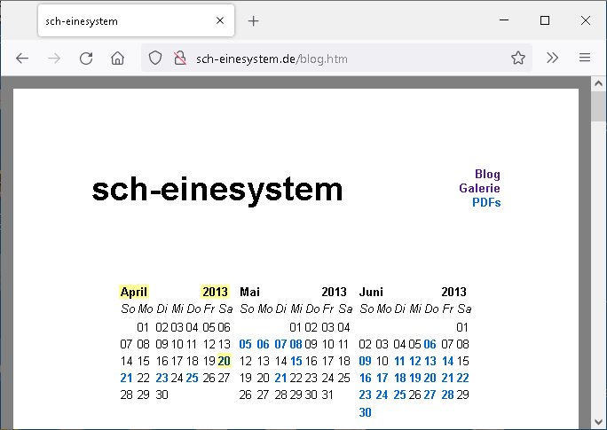
Task: Reload the page with the refresh icon
Action: pos(86,58)
